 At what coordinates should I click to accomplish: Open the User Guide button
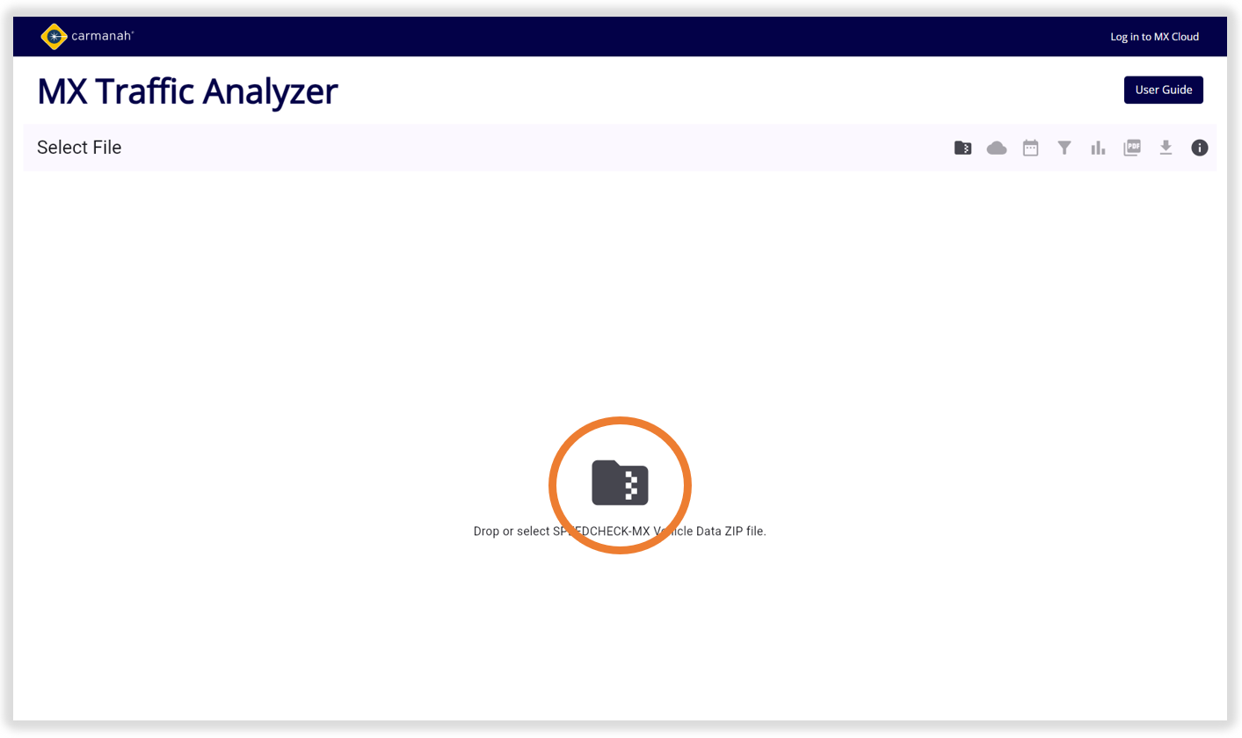pyautogui.click(x=1164, y=90)
